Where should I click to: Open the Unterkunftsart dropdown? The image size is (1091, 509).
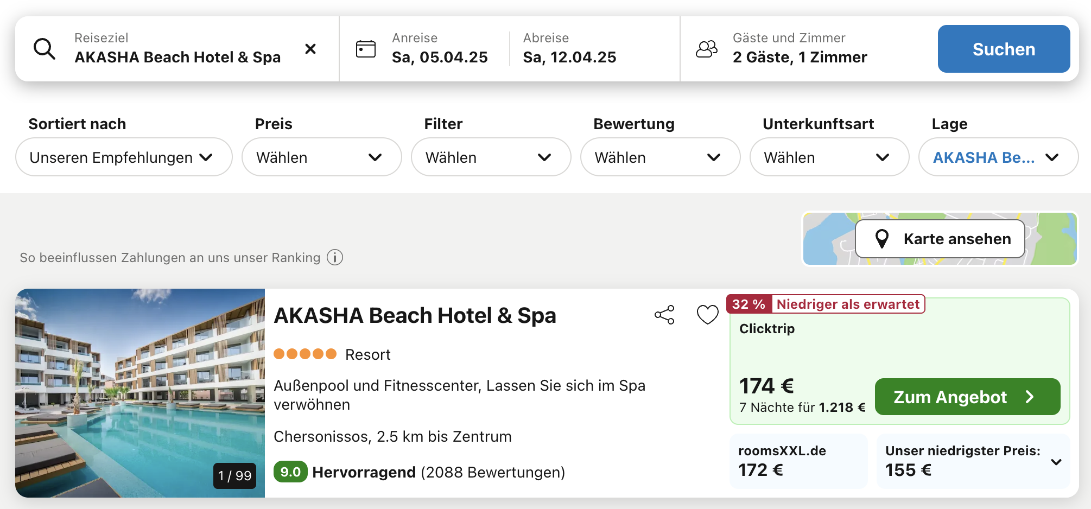pyautogui.click(x=829, y=157)
